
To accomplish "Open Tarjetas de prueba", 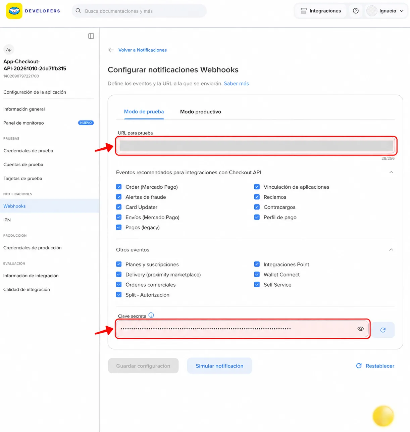I will [x=23, y=178].
